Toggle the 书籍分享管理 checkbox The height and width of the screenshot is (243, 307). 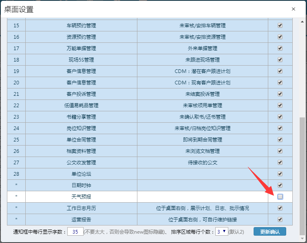280,117
